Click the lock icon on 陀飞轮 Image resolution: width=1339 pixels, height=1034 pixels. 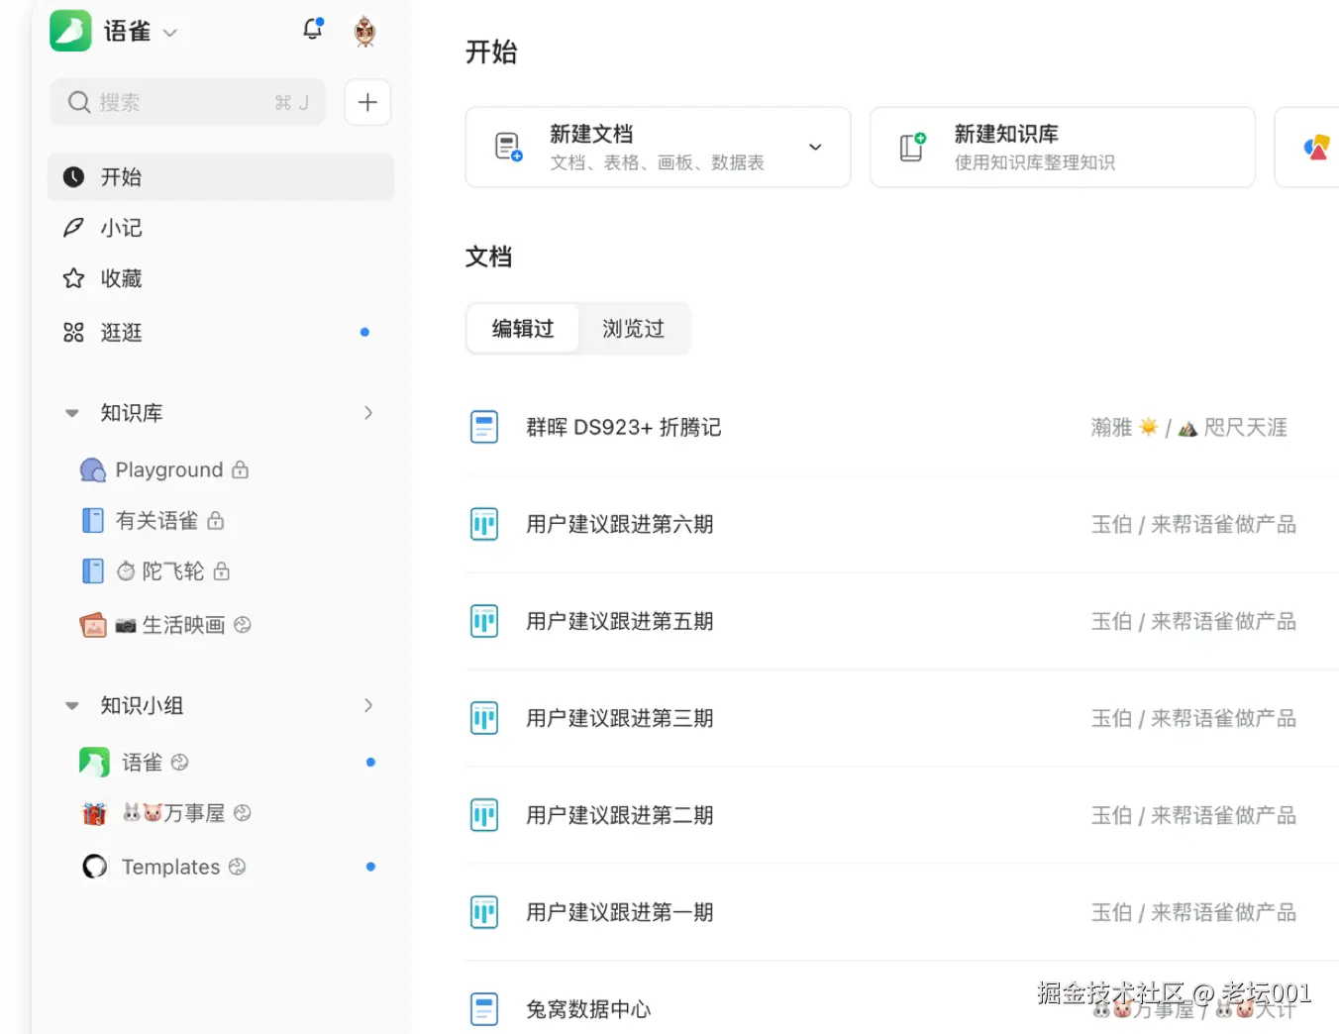point(221,570)
